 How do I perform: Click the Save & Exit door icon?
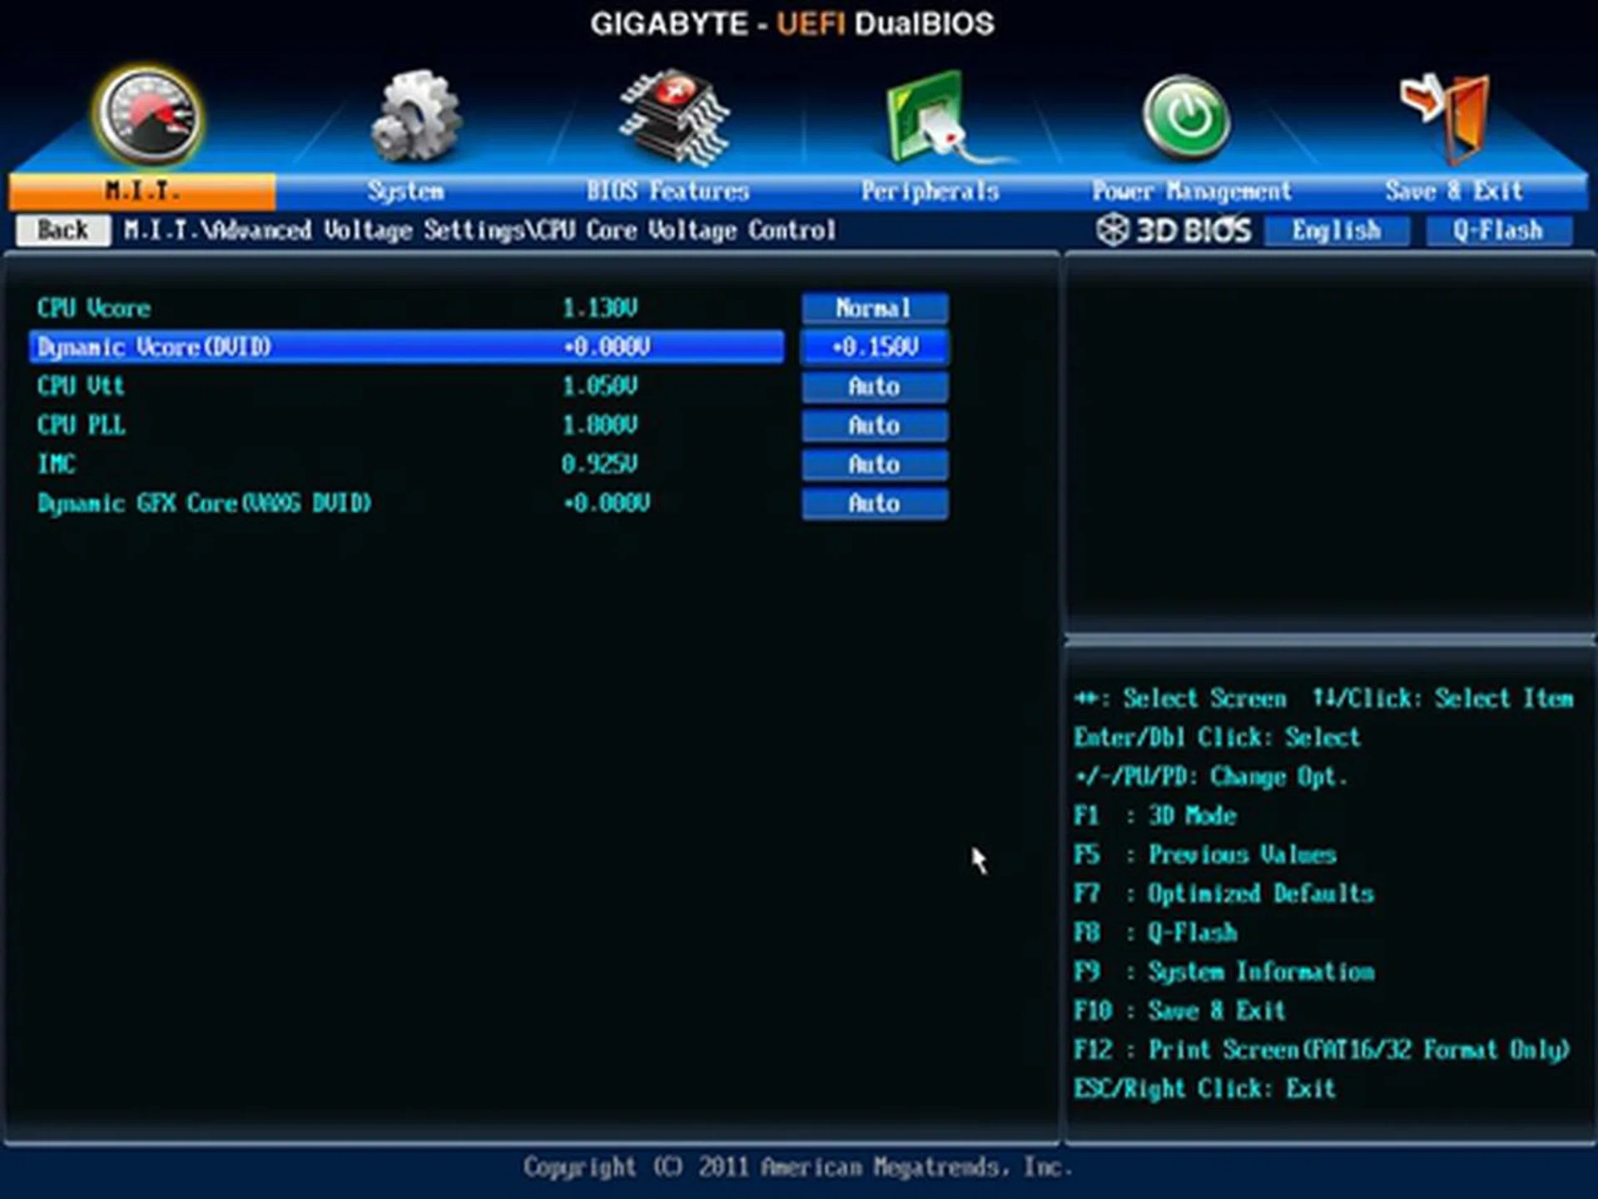coord(1450,117)
